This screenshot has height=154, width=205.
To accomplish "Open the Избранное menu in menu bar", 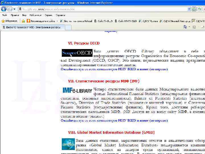I will pyautogui.click(x=35, y=15).
